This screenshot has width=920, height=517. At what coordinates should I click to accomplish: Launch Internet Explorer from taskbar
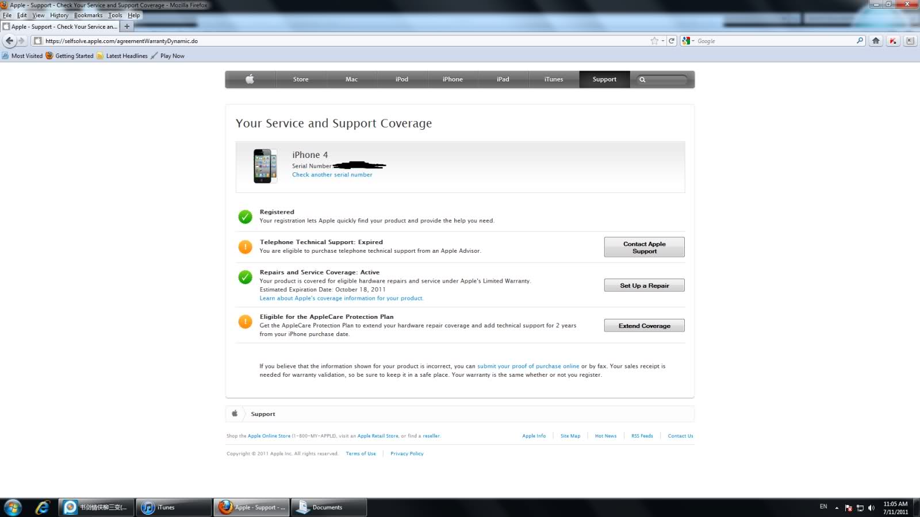pos(42,507)
